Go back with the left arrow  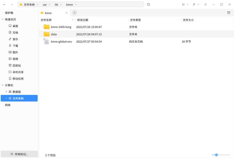(4, 4)
